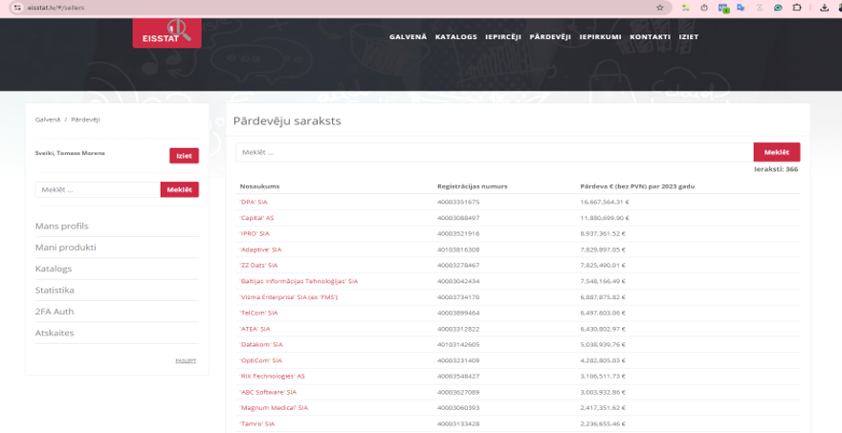Open the GALVENĀ menu item
This screenshot has height=433, width=842.
click(409, 37)
